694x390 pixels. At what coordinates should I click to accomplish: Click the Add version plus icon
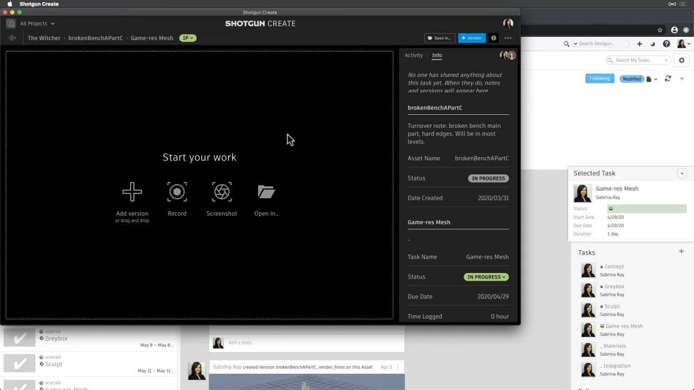coord(132,192)
